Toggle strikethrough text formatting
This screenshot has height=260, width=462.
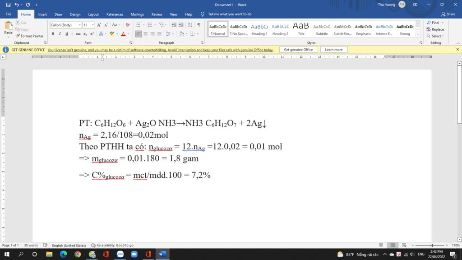(78, 34)
